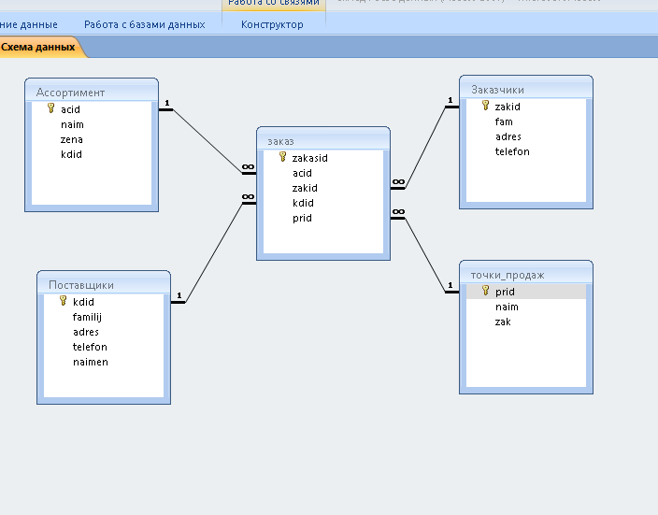Open the Работа с базами данных tab

coord(144,24)
